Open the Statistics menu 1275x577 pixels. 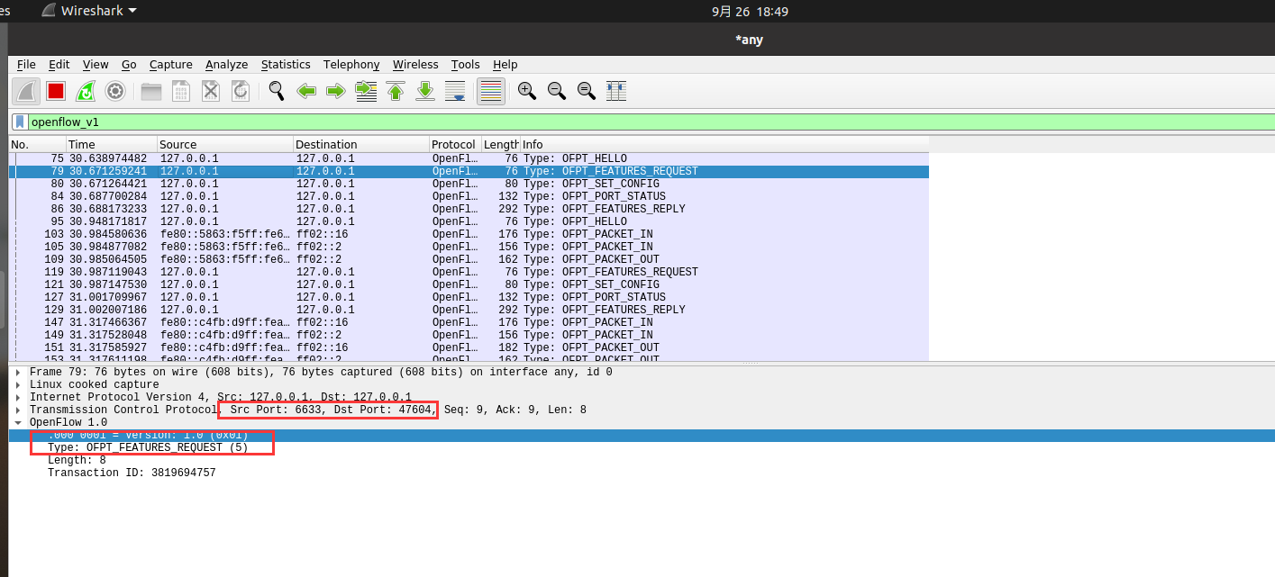click(286, 65)
